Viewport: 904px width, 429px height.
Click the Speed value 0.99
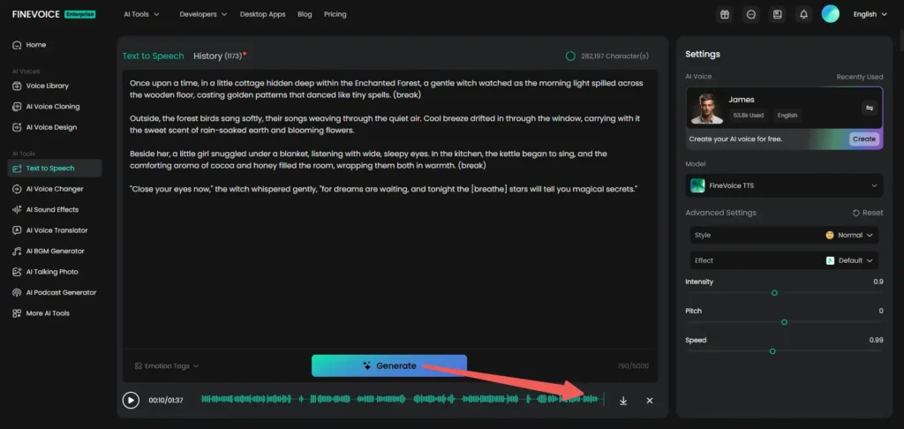coord(876,340)
